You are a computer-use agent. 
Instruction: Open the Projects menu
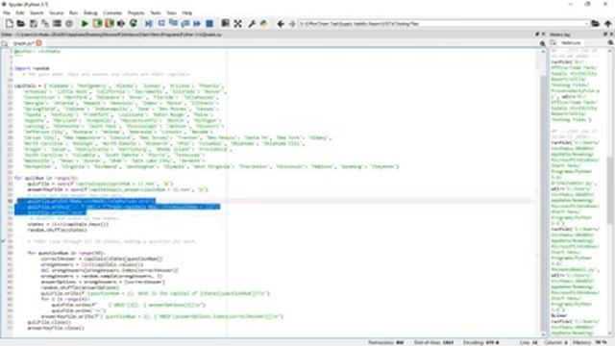click(x=135, y=12)
